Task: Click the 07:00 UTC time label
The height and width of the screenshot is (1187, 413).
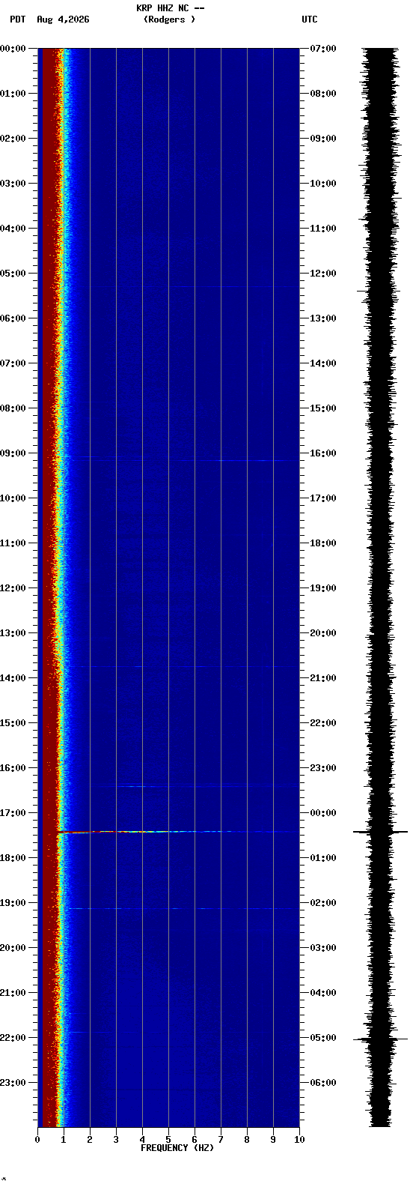Action: (323, 49)
